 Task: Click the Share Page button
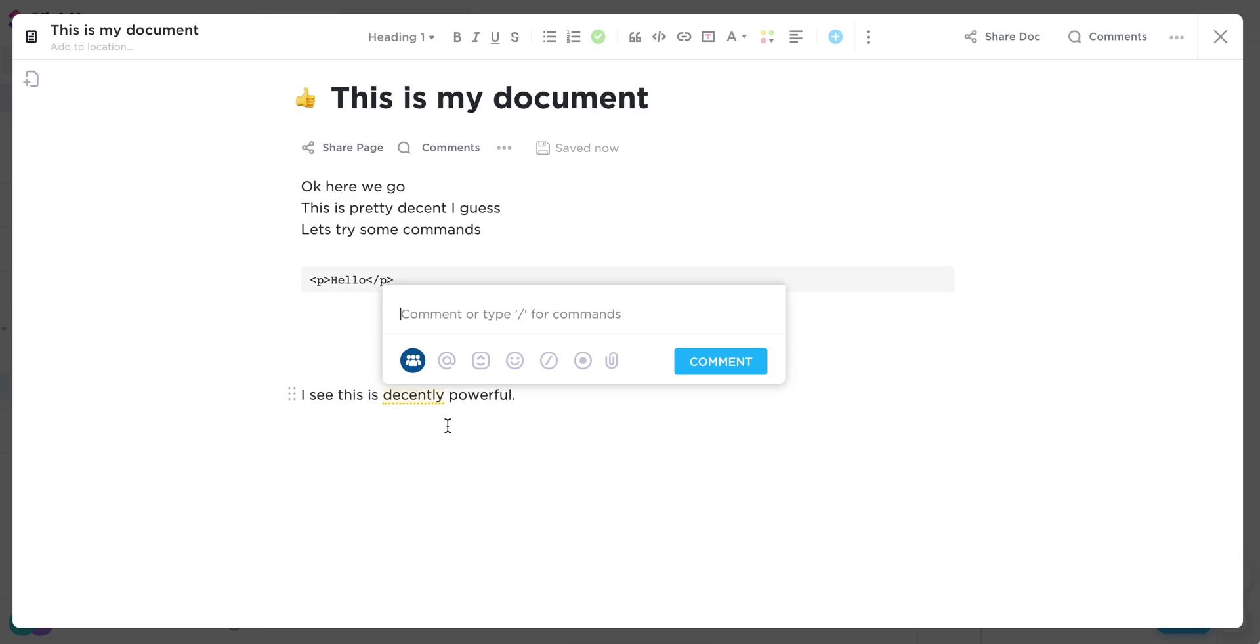[342, 148]
